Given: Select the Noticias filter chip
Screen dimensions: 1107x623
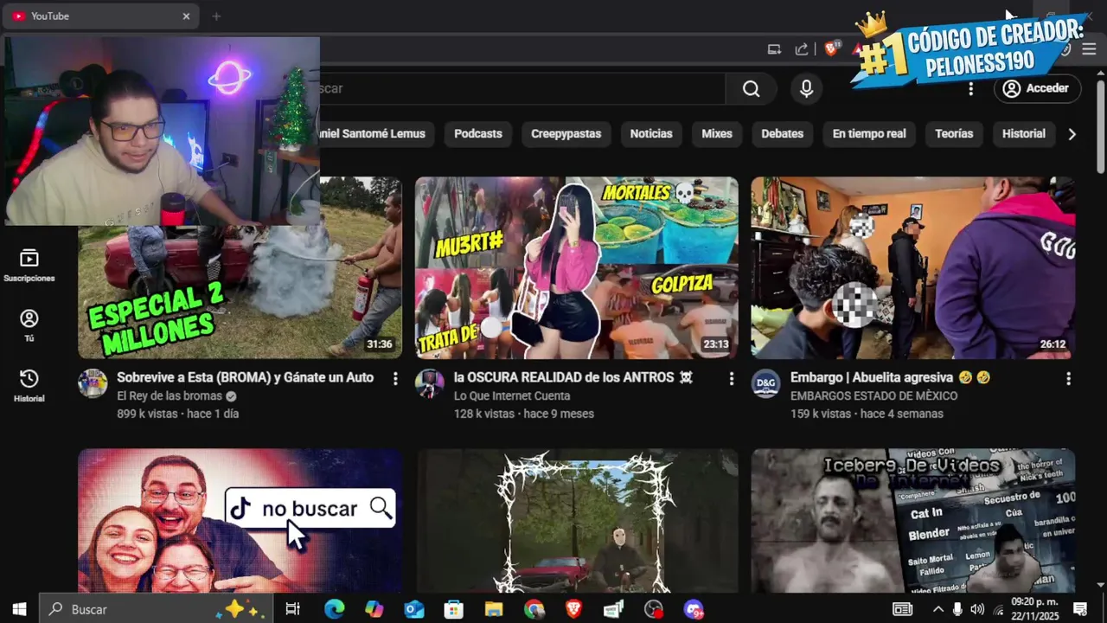Looking at the screenshot, I should click(651, 133).
